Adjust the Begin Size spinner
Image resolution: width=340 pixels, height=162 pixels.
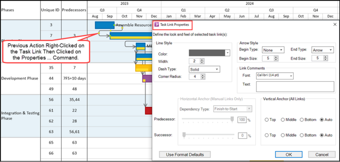pos(276,58)
